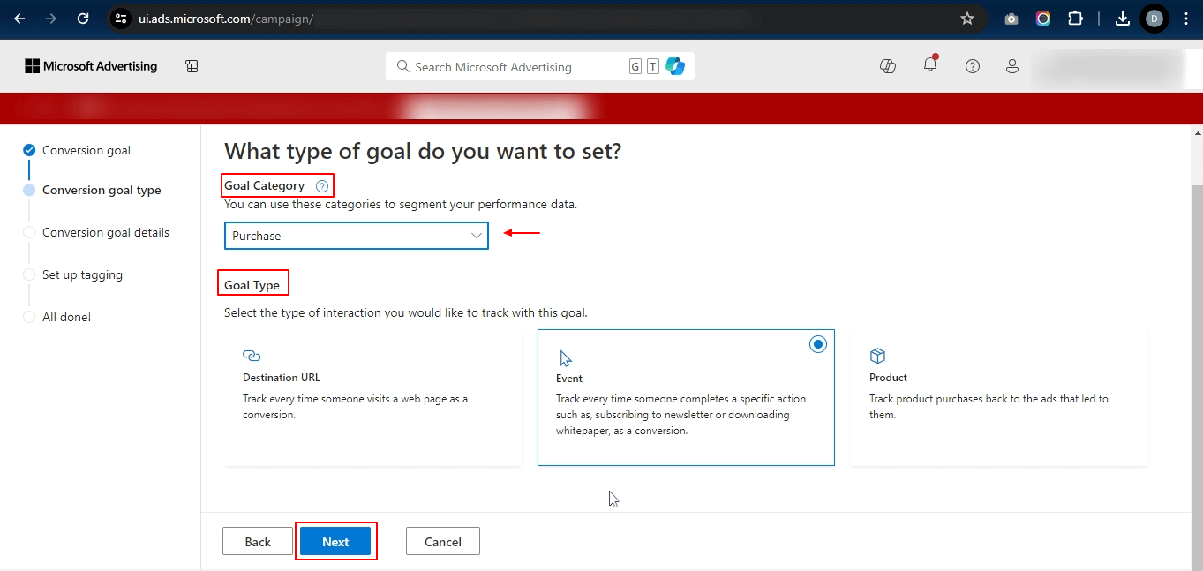The width and height of the screenshot is (1203, 571).
Task: Click the browser forward arrow
Action: click(x=51, y=19)
